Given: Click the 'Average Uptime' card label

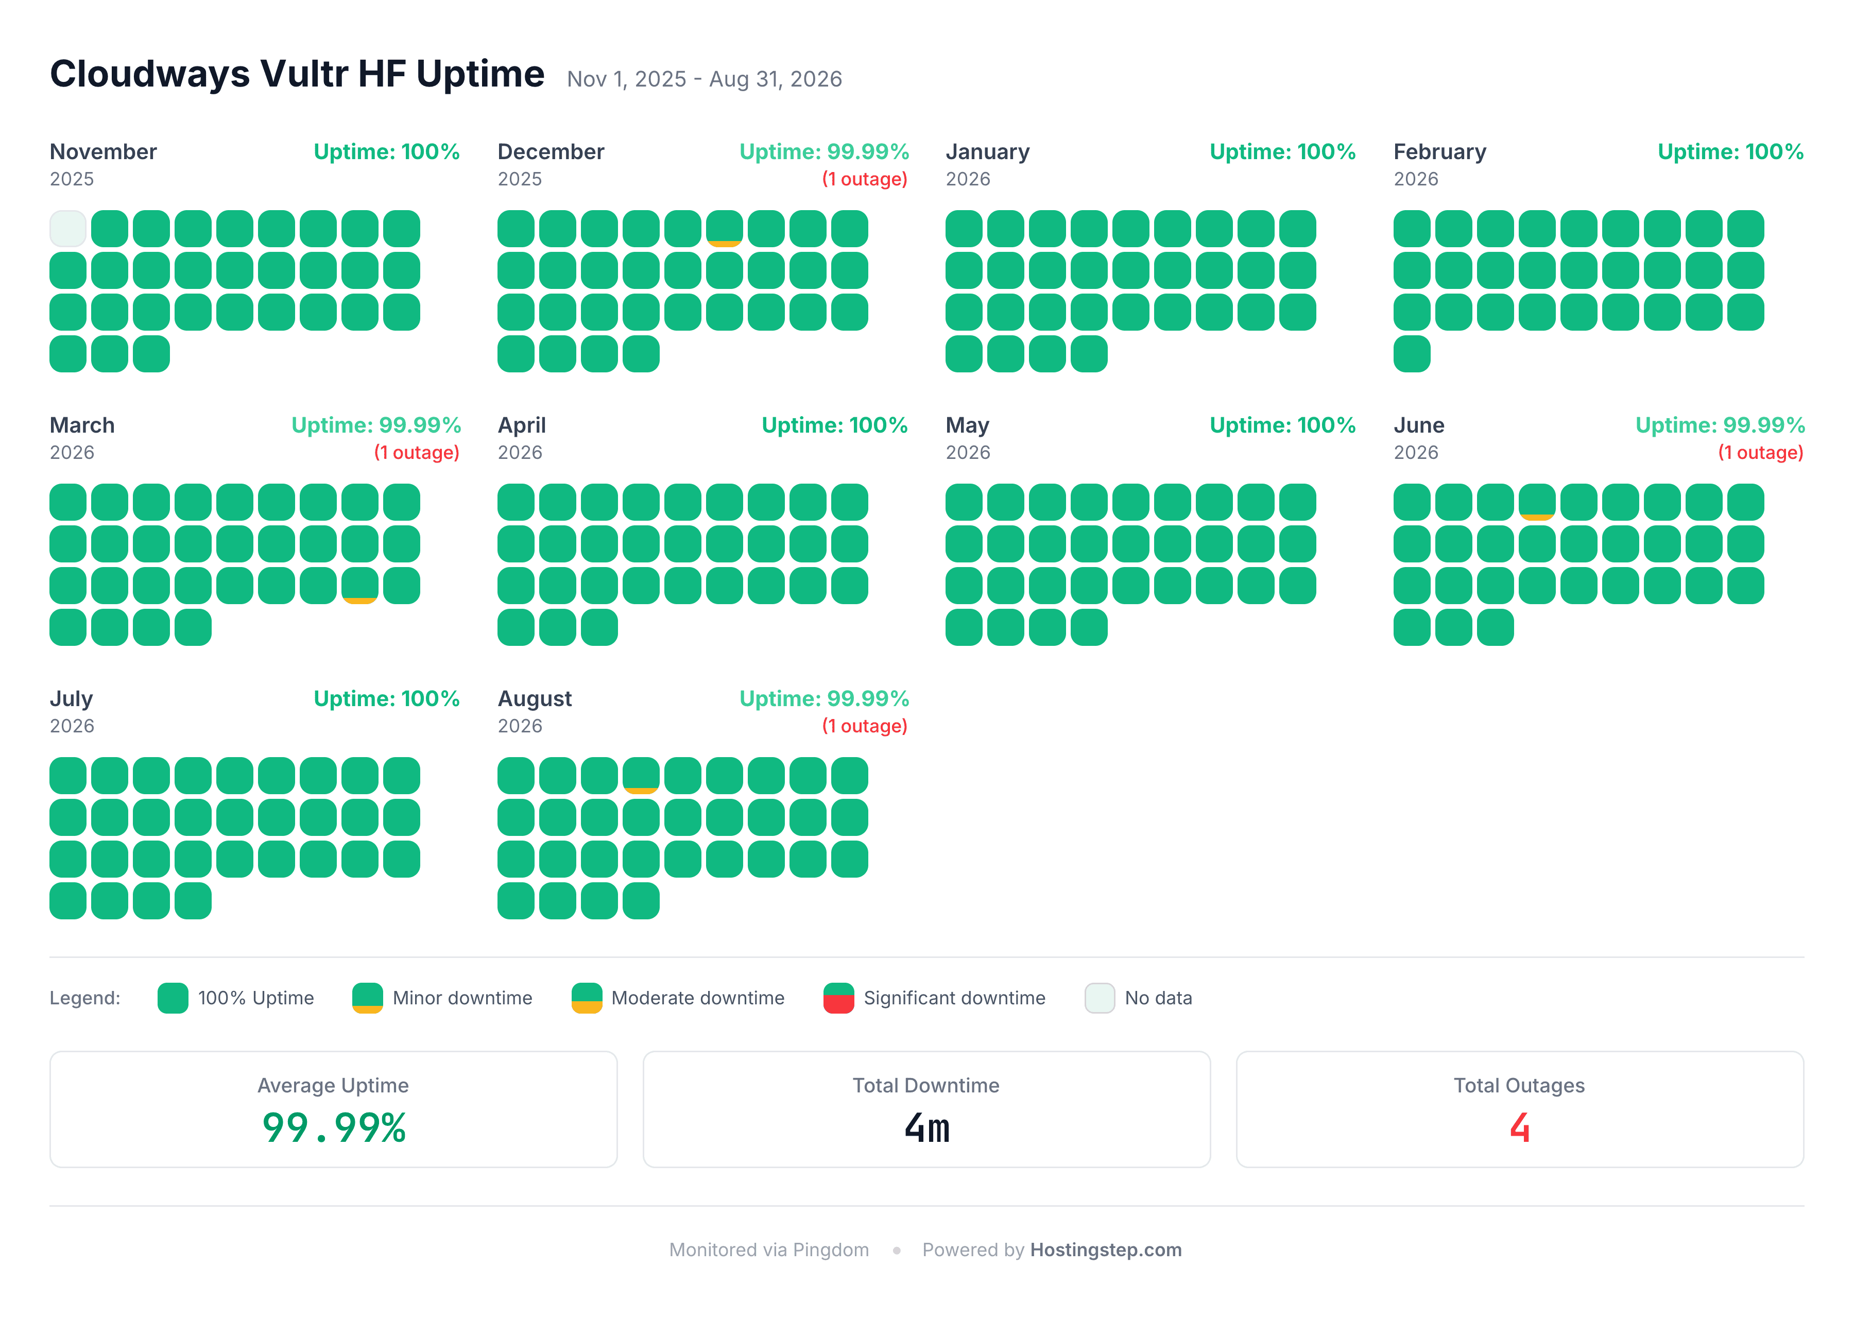Looking at the screenshot, I should [333, 1086].
